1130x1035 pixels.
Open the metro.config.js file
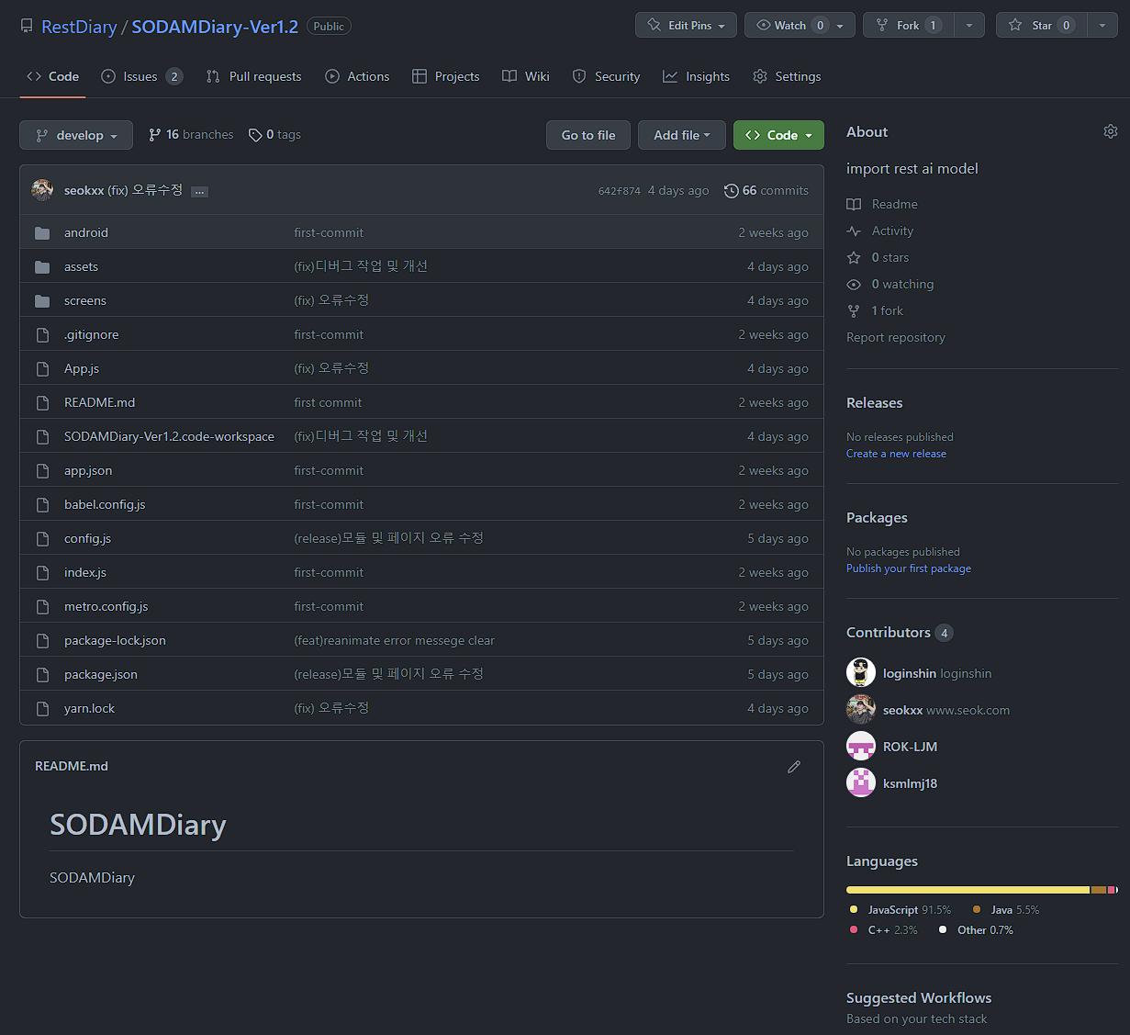[106, 606]
